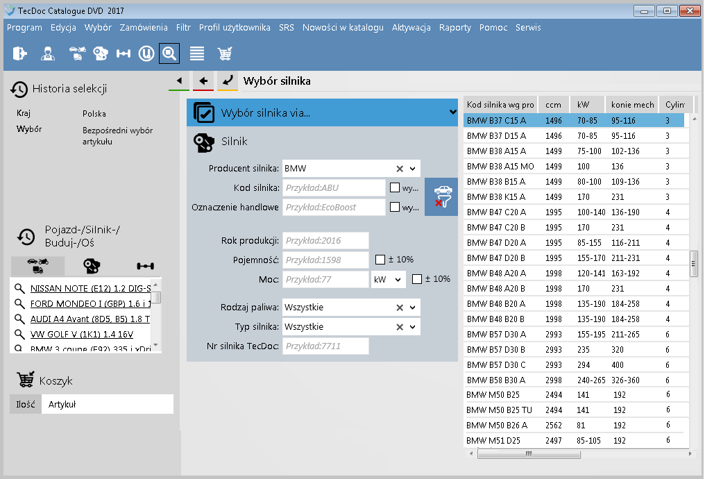
Task: Click the Silnik engine icon
Action: (204, 142)
